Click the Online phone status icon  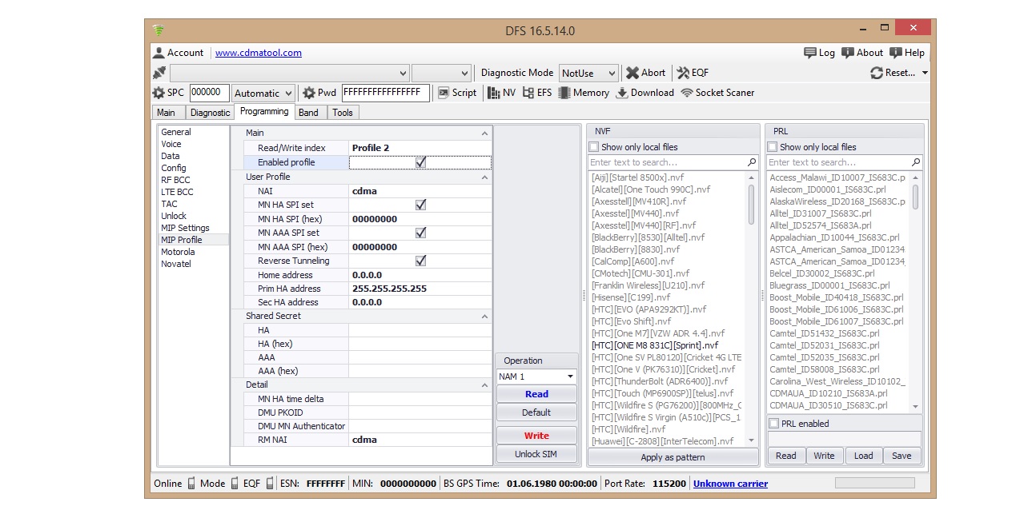(191, 483)
